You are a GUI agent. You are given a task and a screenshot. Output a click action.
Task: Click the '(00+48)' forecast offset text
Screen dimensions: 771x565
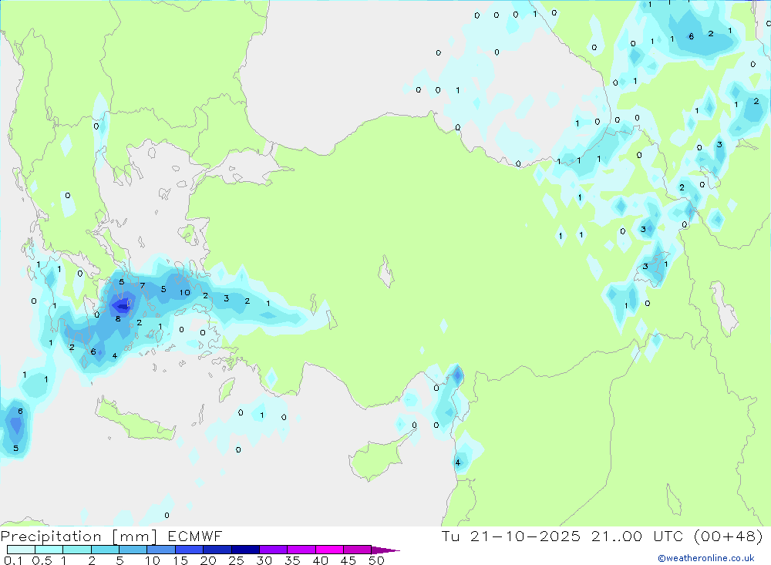[729, 536]
